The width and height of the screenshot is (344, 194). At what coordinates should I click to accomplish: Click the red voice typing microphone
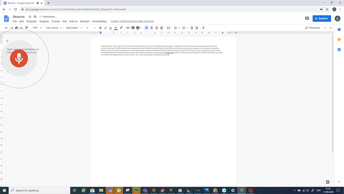[19, 58]
